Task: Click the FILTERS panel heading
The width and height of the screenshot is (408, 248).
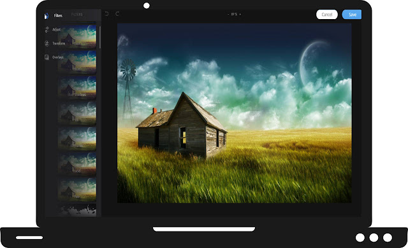Action: [x=77, y=15]
